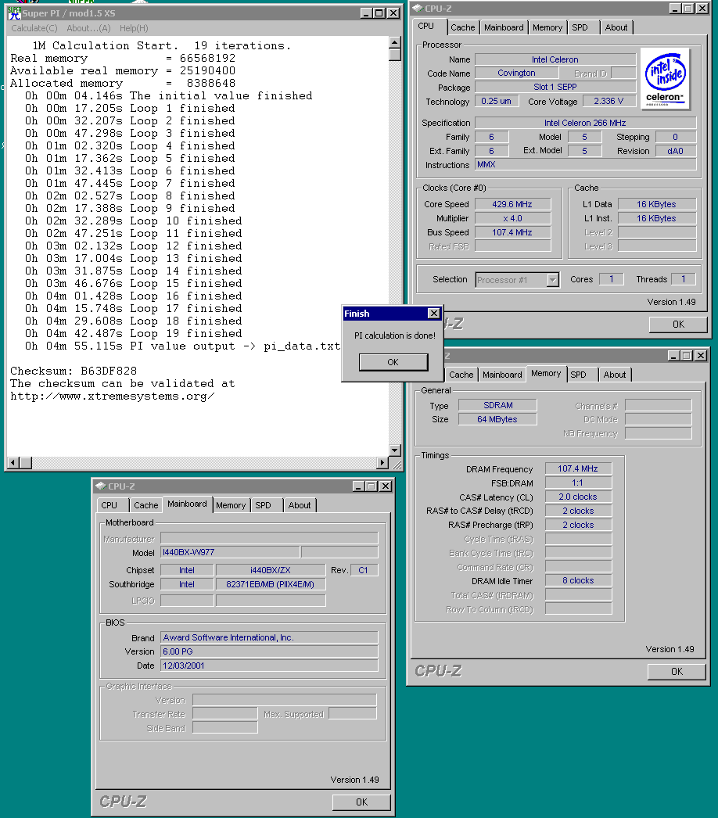718x818 pixels.
Task: Click OK in the CPU-Z Mainboard window
Action: [x=361, y=802]
